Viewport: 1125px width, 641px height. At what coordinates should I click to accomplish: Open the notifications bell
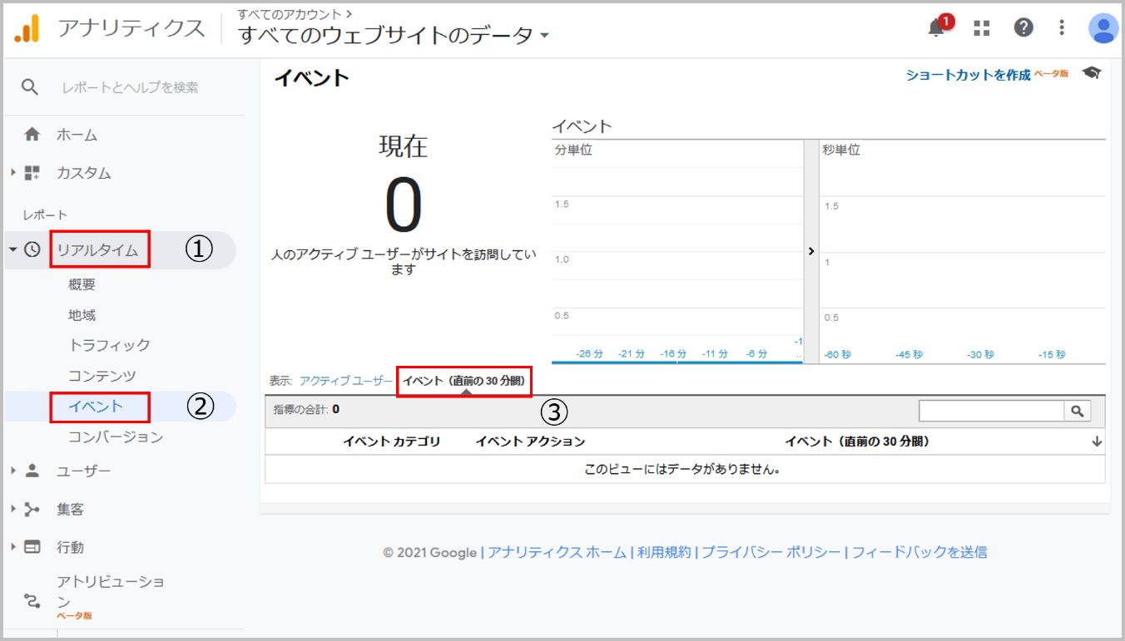point(937,28)
